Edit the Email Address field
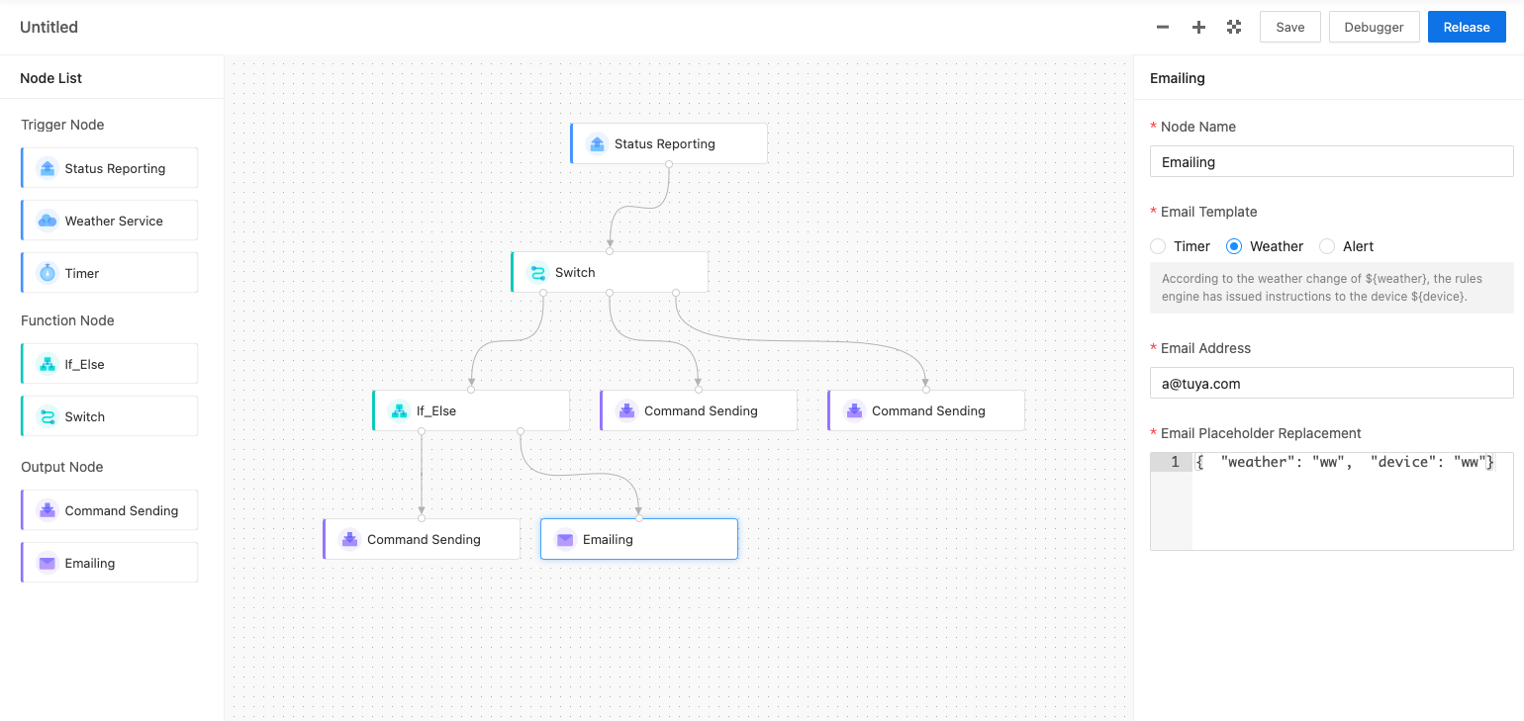This screenshot has height=721, width=1524. [1331, 383]
